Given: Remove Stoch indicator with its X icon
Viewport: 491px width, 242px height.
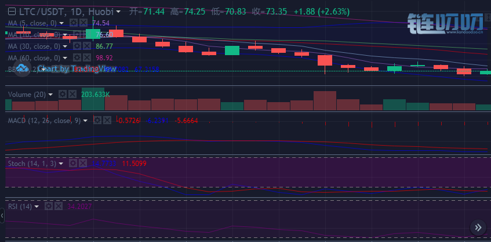Looking at the screenshot, I should click(83, 163).
